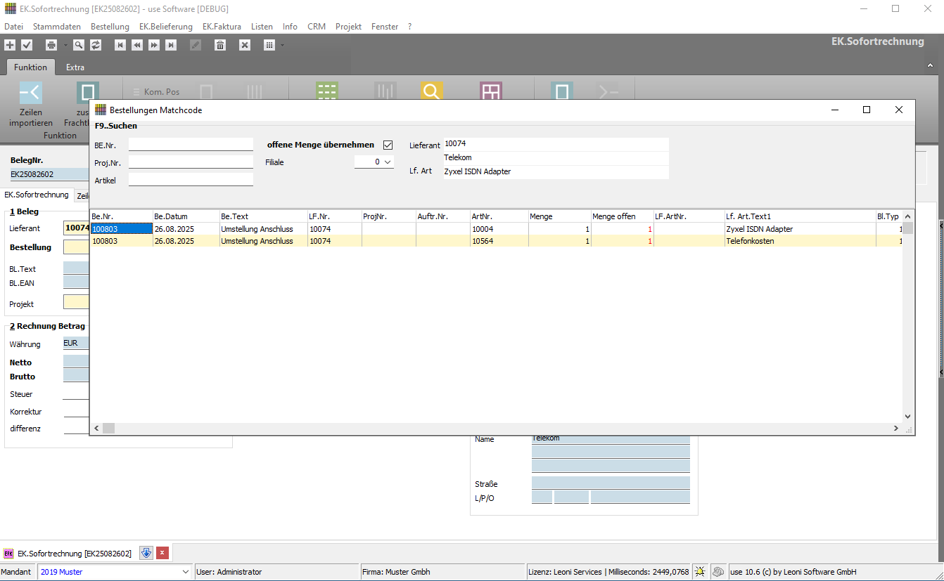Click the Lf. Art.Text1 column header
This screenshot has height=581, width=944.
click(800, 216)
